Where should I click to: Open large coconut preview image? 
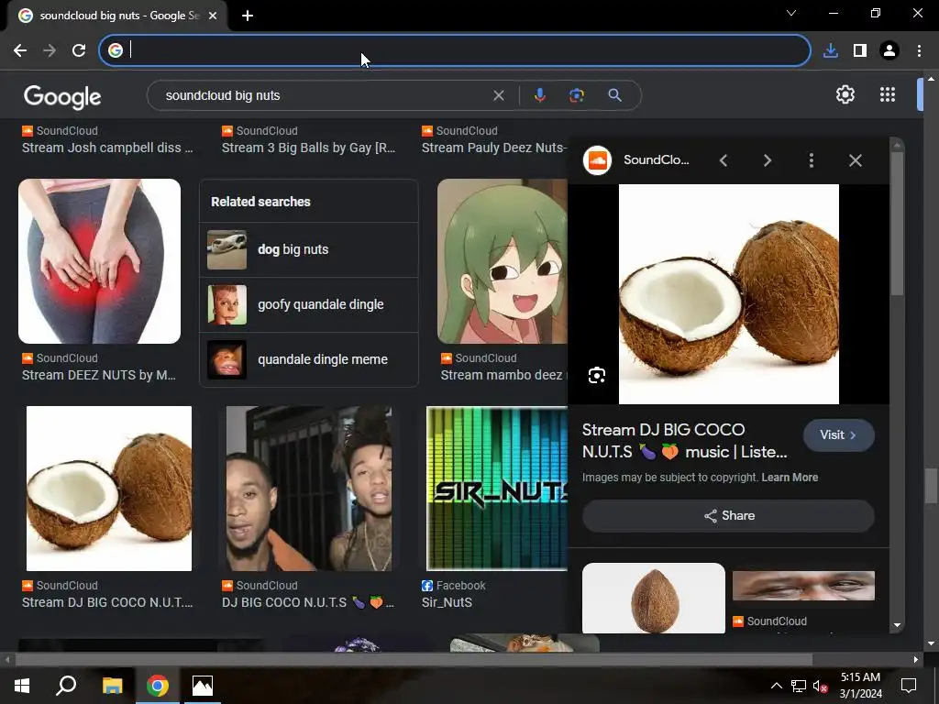coord(729,294)
